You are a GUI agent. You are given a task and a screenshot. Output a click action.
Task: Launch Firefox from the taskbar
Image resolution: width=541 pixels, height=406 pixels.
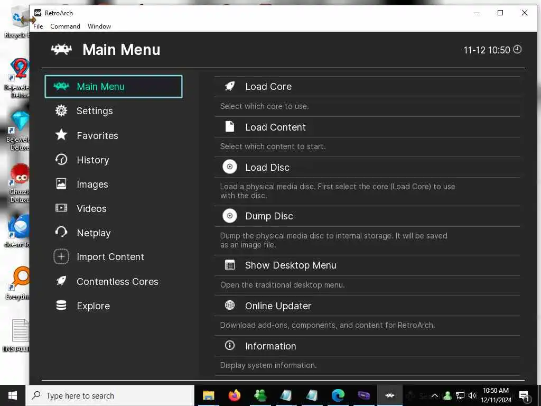pyautogui.click(x=234, y=395)
